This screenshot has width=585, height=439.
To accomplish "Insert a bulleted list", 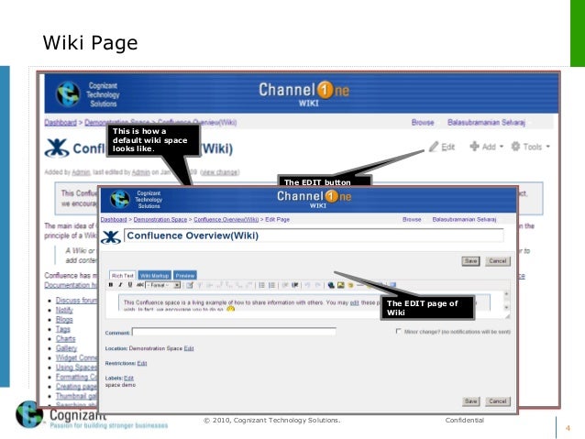I will (x=262, y=285).
